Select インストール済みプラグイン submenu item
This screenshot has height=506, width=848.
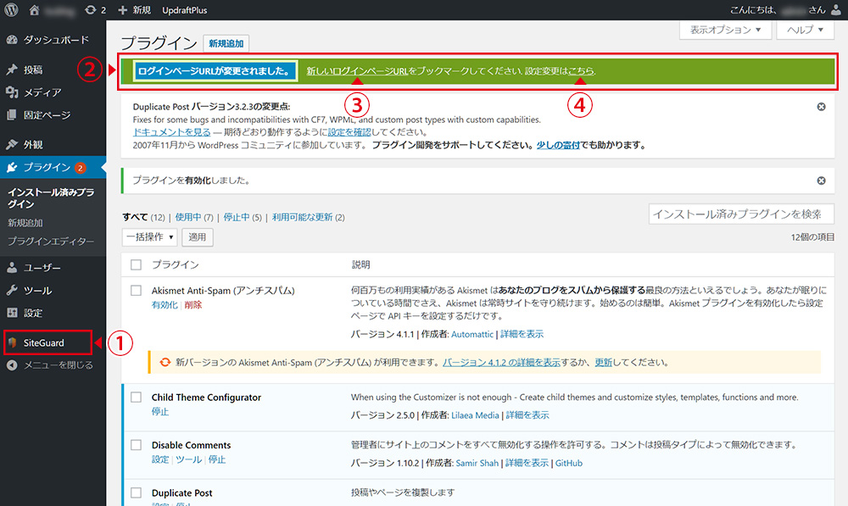[51, 197]
